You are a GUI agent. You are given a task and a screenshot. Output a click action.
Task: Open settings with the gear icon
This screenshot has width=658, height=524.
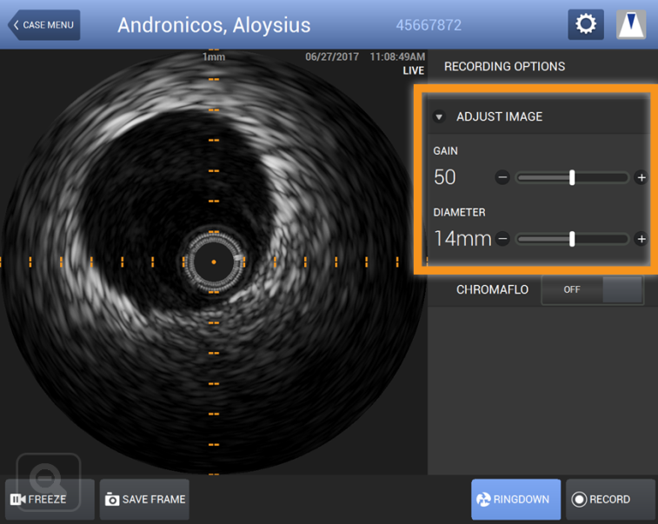click(585, 24)
